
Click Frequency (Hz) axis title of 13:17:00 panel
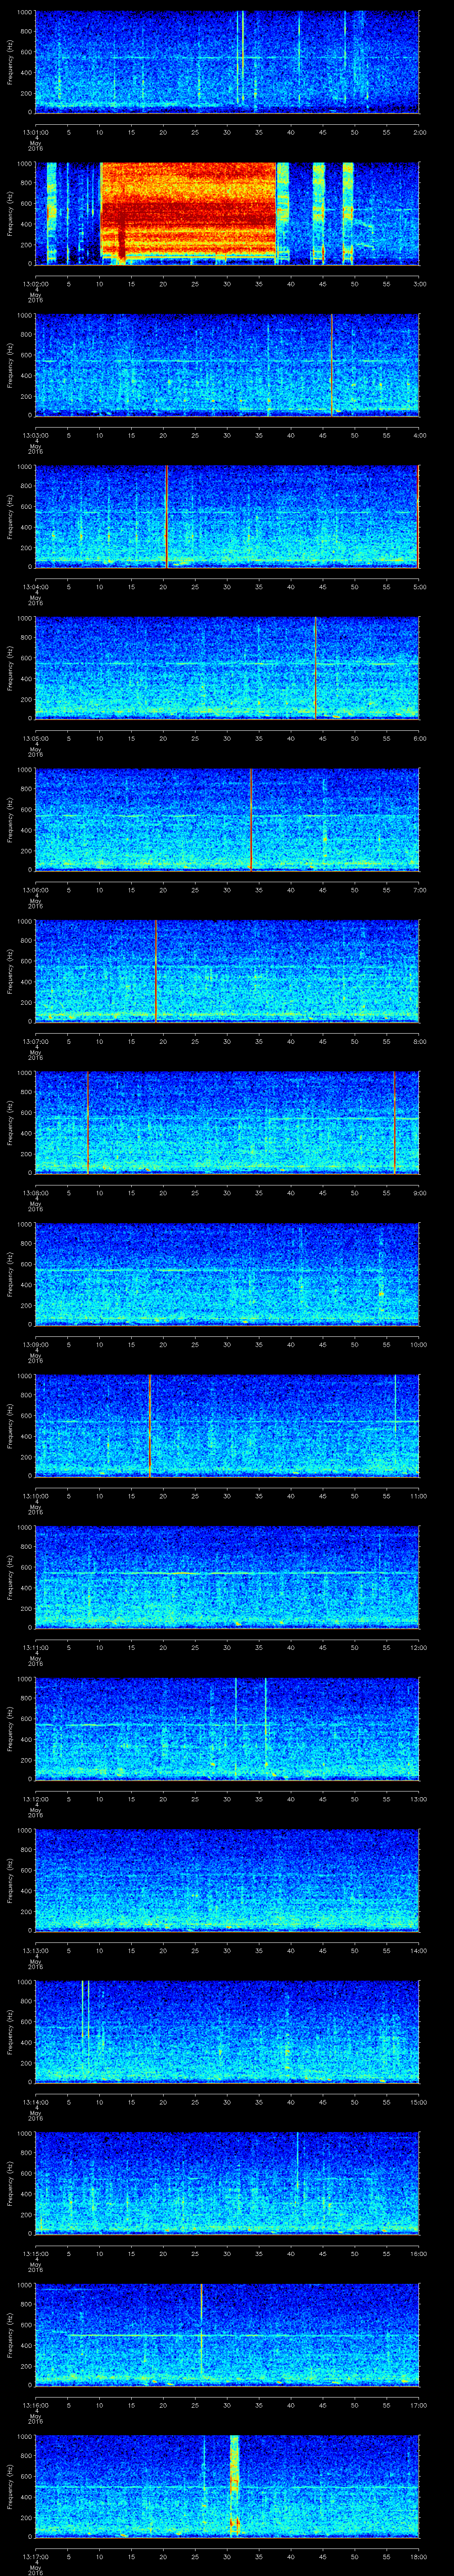10,2488
